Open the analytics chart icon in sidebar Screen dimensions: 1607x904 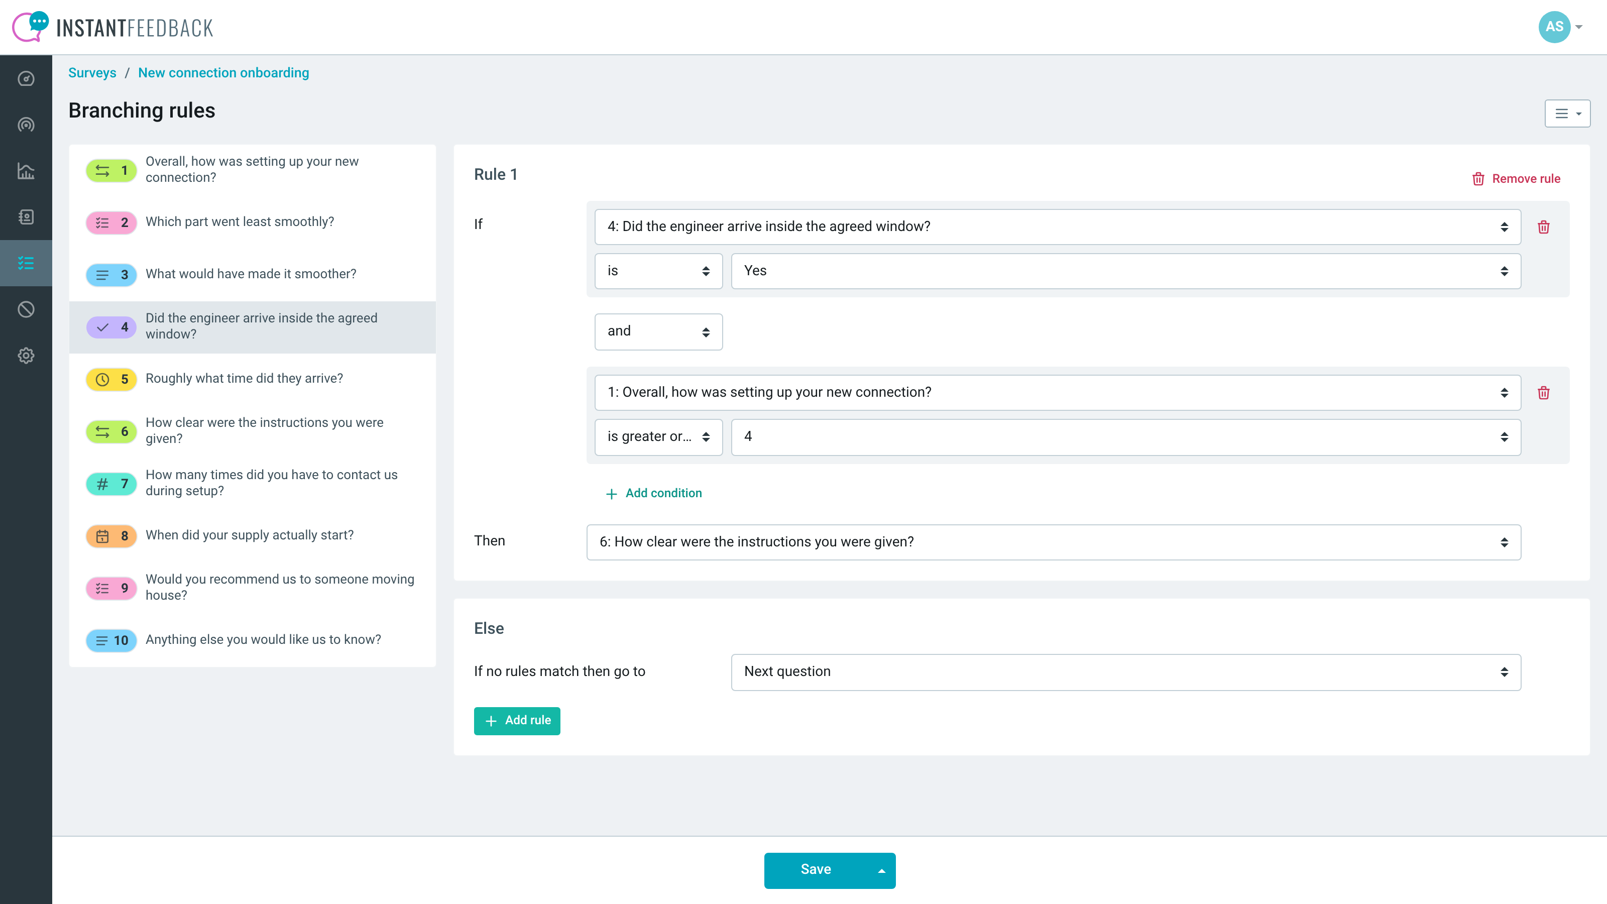click(26, 171)
